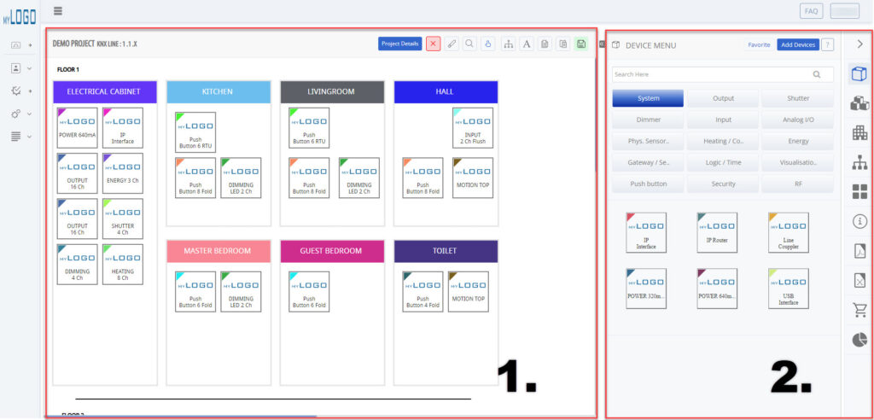This screenshot has height=420, width=874.
Task: Select the Energy device category
Action: click(798, 141)
